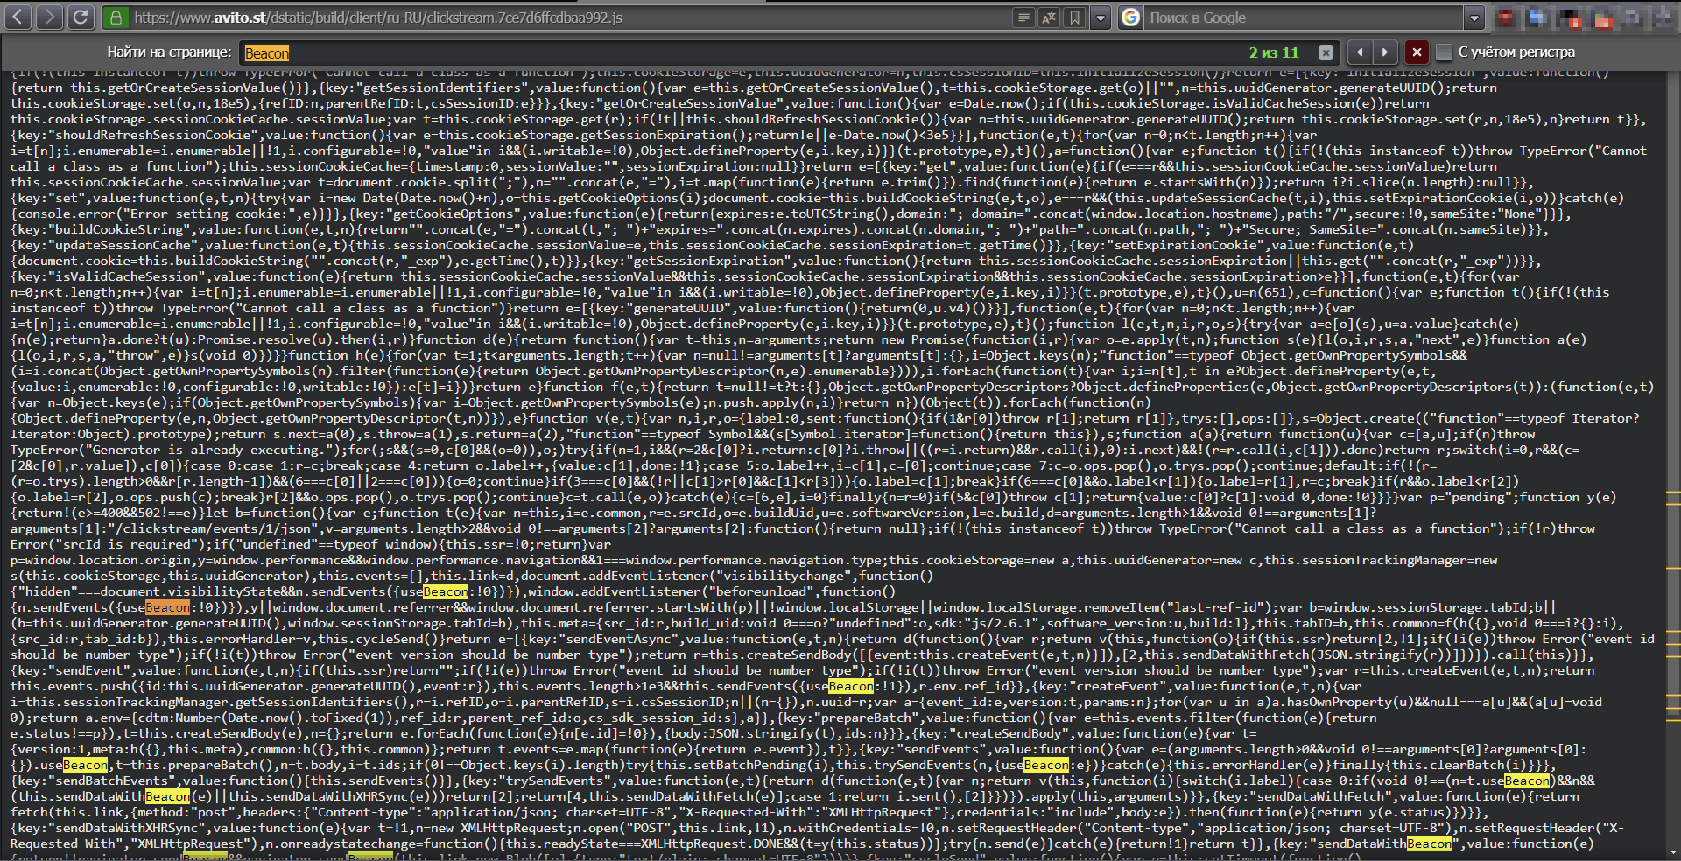Clear the find-on-page search text

pos(1326,52)
